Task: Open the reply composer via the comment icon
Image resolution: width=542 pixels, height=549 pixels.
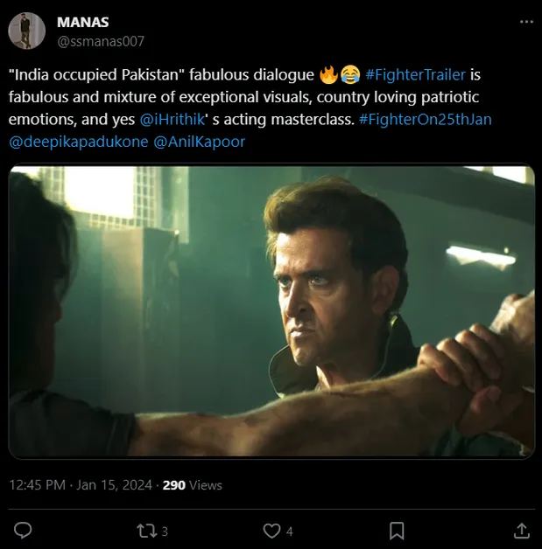Action: coord(24,531)
